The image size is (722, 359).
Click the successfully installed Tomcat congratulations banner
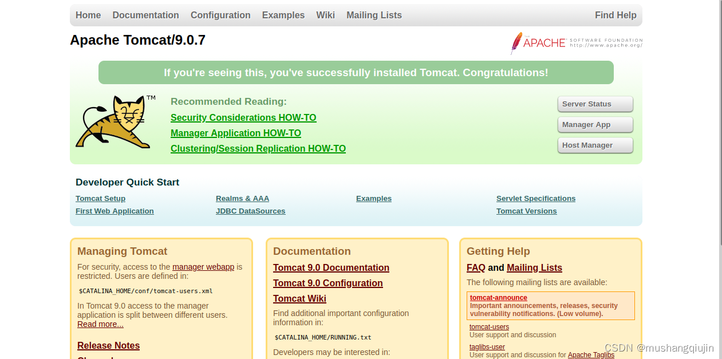tap(356, 73)
